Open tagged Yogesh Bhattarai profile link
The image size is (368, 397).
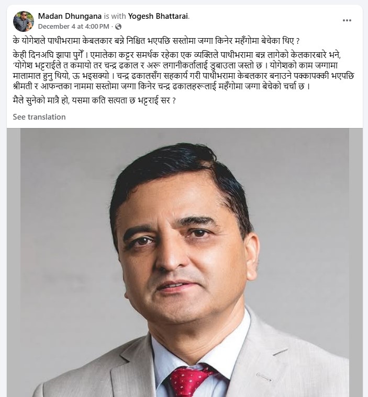(158, 16)
